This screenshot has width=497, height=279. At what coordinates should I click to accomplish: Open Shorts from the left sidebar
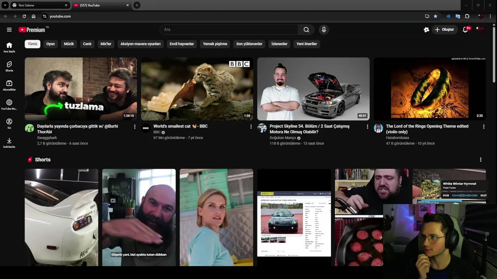9,66
